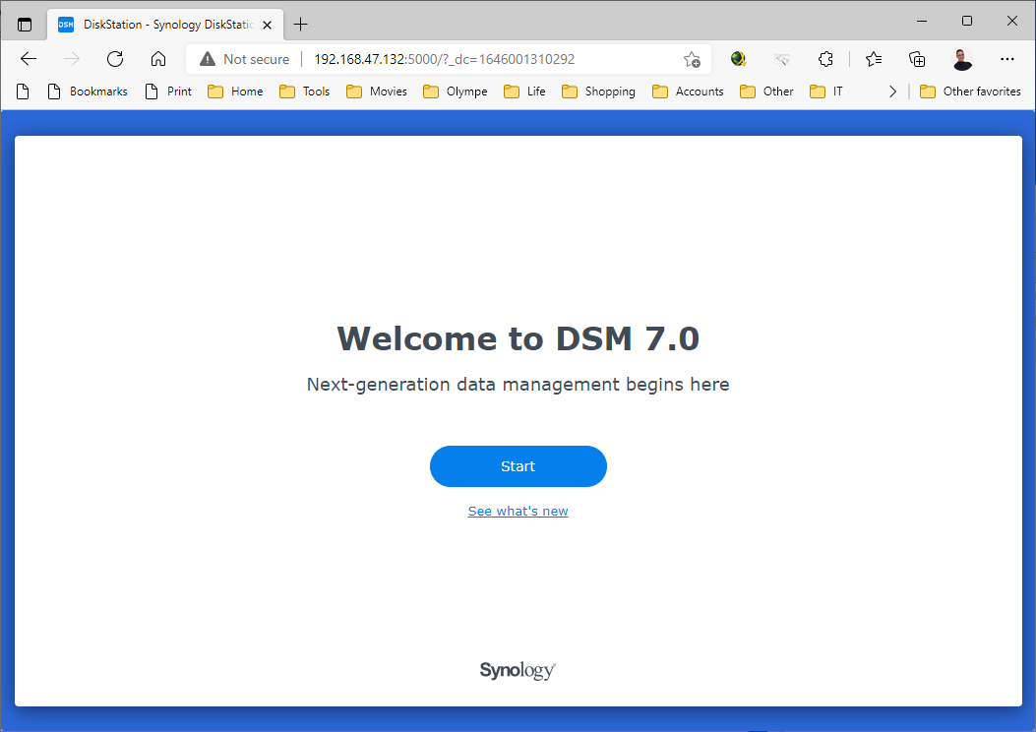Open the IT favorites folder
The height and width of the screenshot is (732, 1036).
[826, 91]
